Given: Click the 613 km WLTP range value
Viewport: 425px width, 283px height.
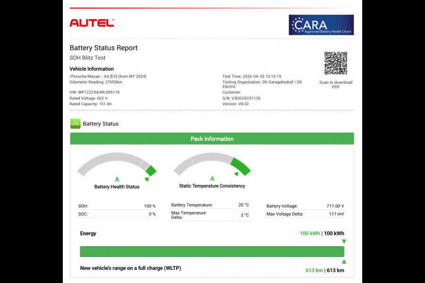Looking at the screenshot, I should (314, 270).
